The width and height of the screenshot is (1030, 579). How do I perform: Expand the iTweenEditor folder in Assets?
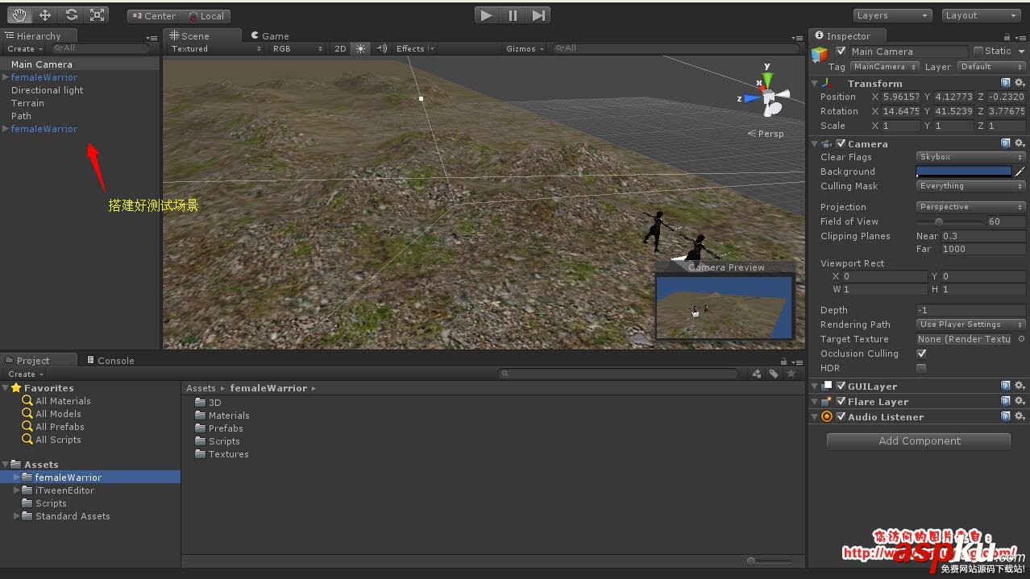[x=17, y=490]
